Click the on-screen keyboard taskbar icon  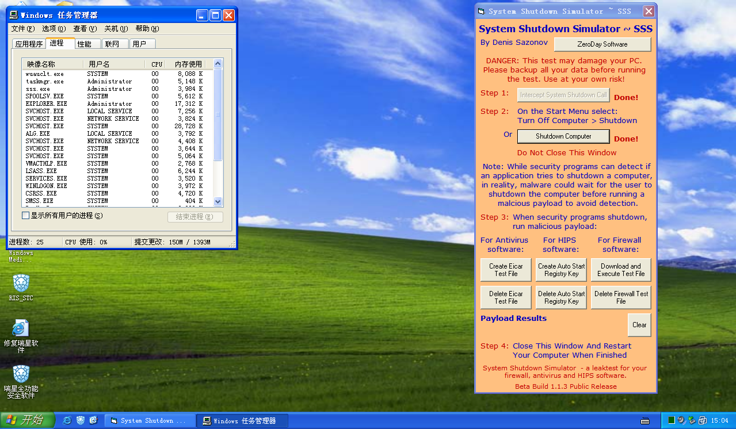click(645, 420)
